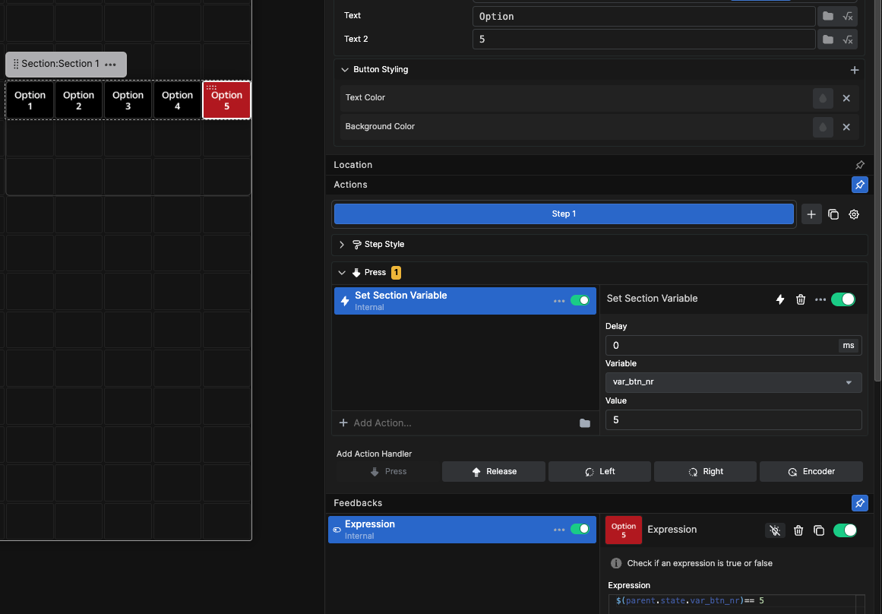Browse actions with folder icon
Screen dimensions: 882x614
pos(585,423)
